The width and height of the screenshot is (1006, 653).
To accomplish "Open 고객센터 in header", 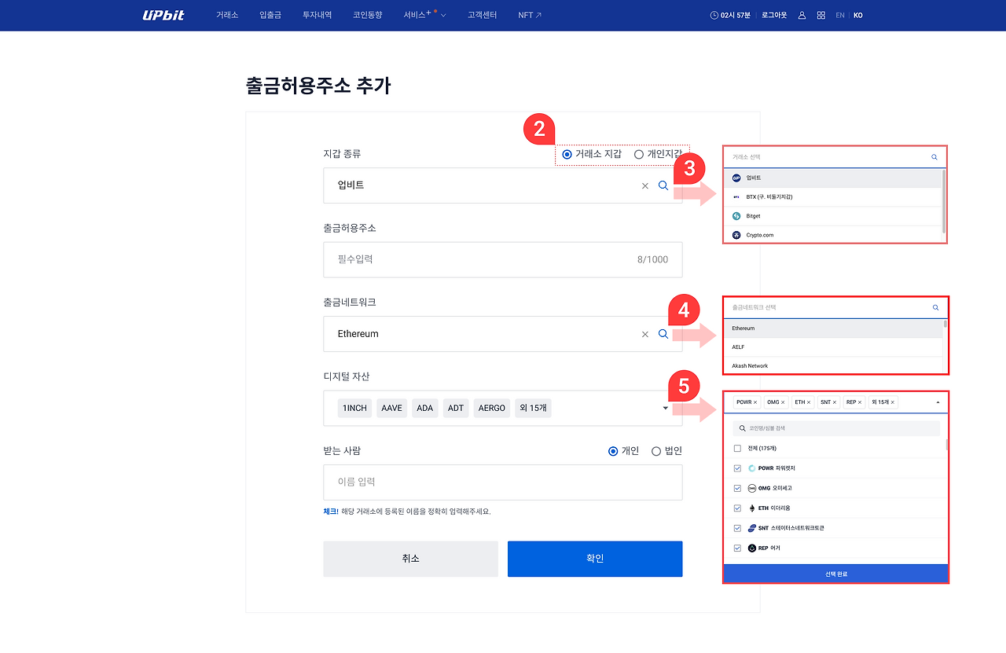I will click(x=482, y=15).
